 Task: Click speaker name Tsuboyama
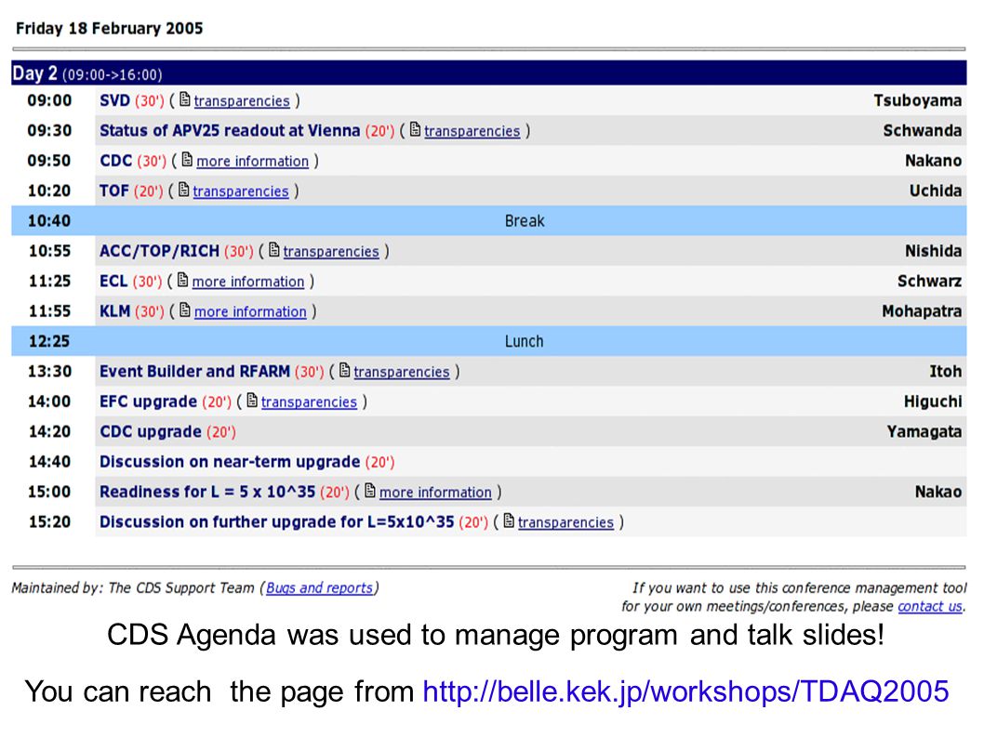pyautogui.click(x=917, y=100)
